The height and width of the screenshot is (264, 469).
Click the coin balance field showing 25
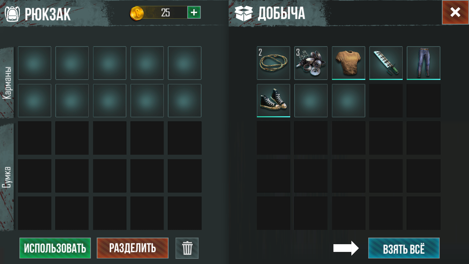coord(165,12)
